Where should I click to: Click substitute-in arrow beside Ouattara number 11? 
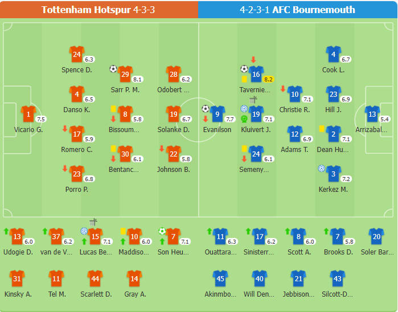point(210,231)
